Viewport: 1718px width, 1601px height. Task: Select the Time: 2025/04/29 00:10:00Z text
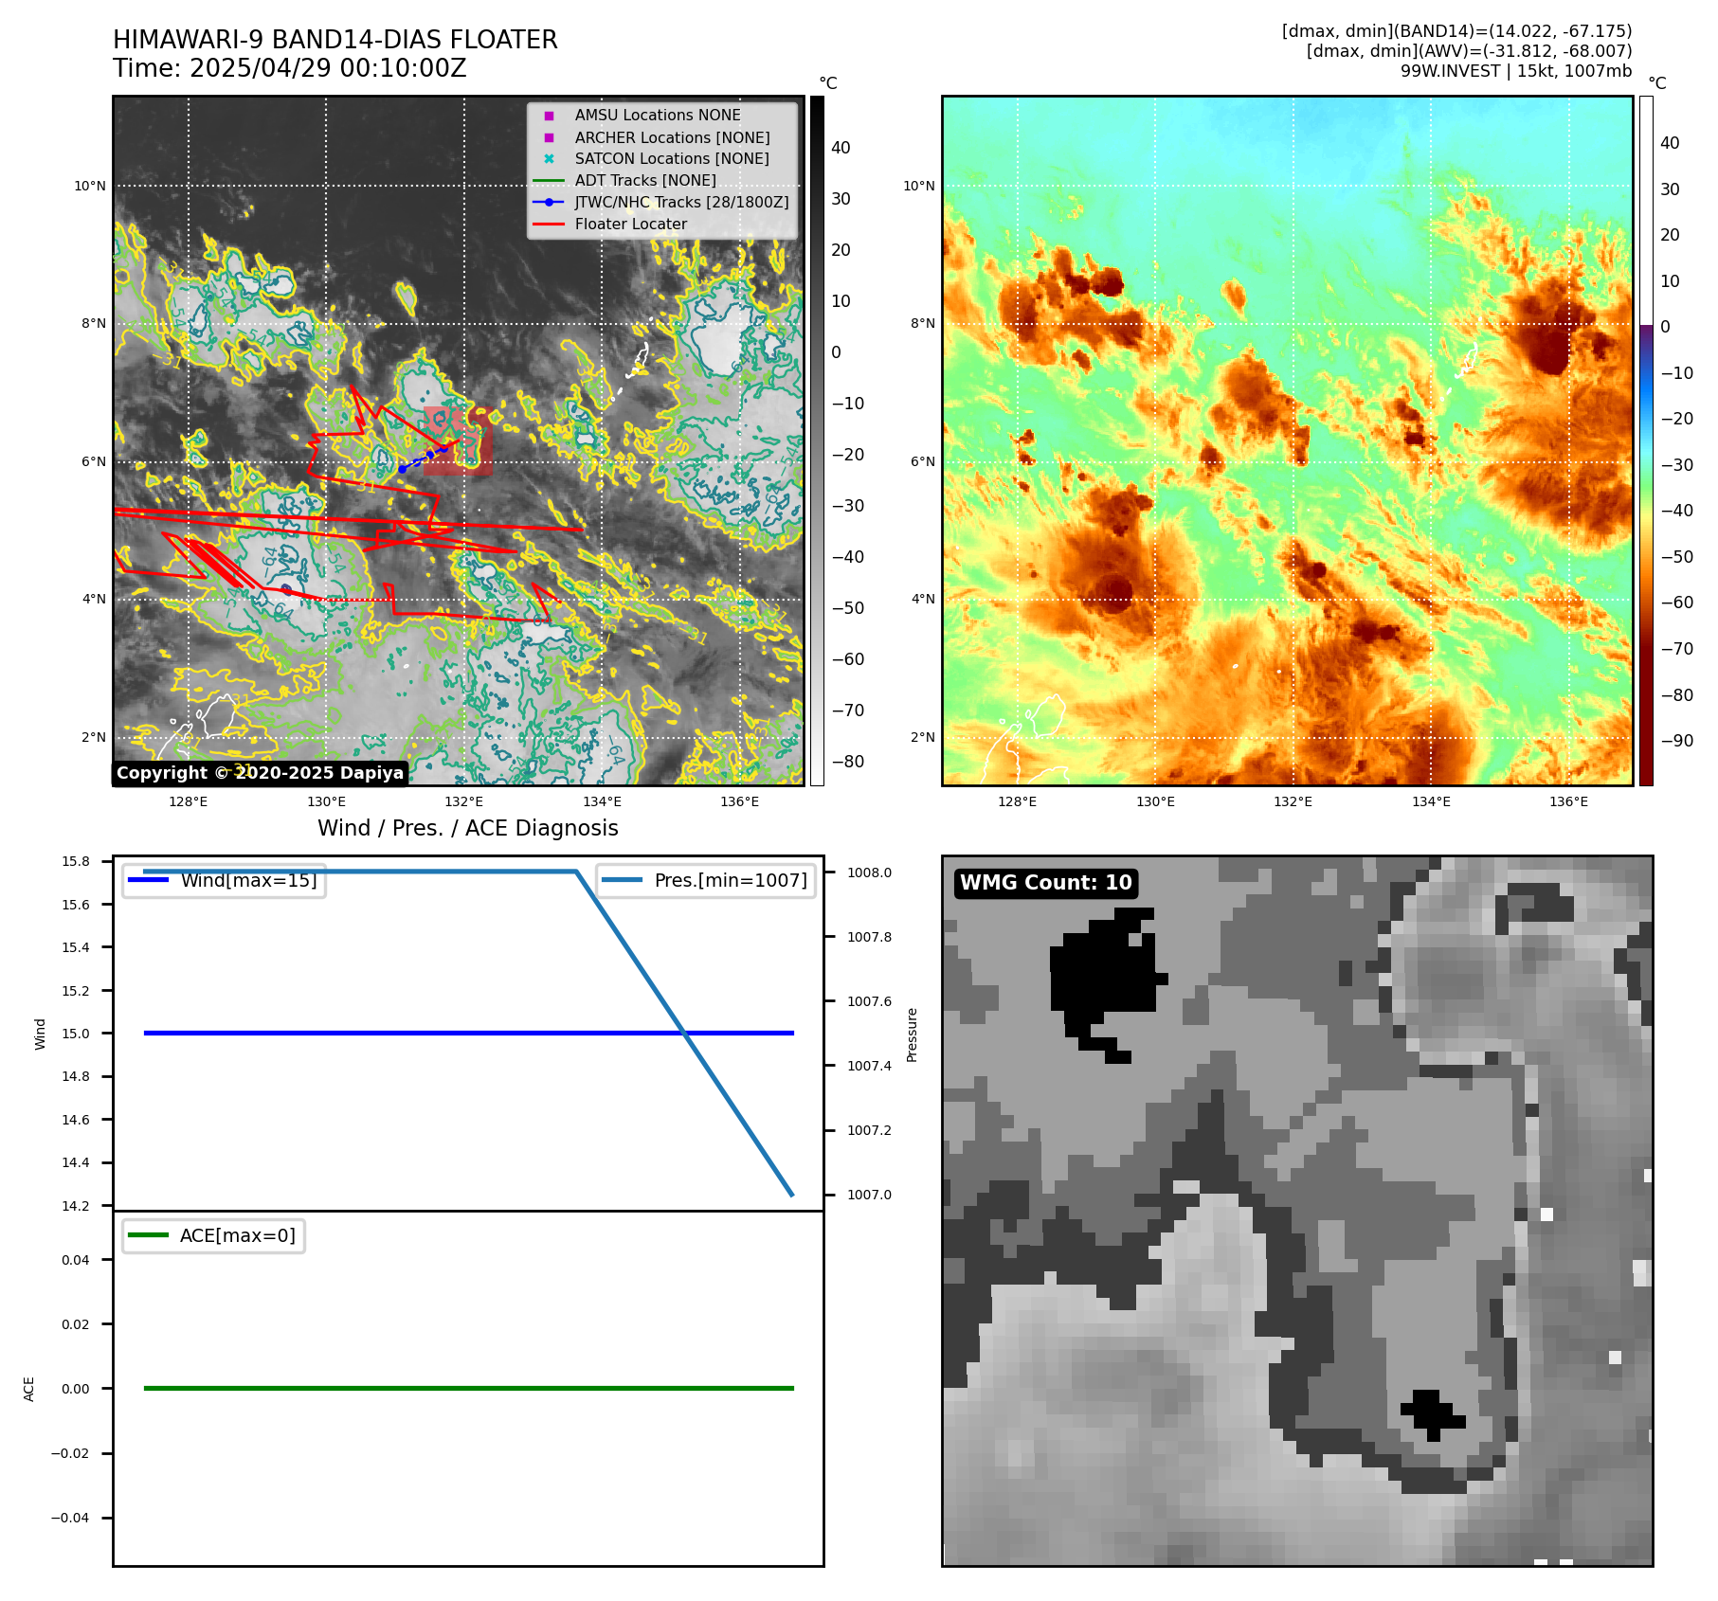point(290,68)
